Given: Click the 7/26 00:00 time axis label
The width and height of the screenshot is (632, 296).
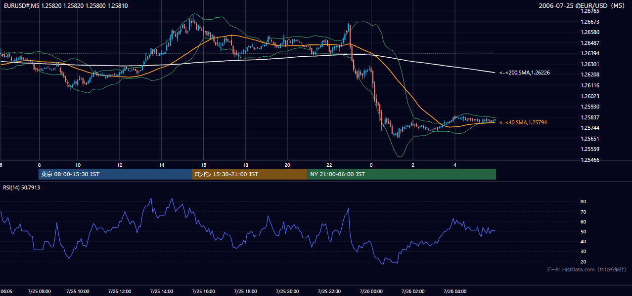Looking at the screenshot, I should tap(371, 292).
